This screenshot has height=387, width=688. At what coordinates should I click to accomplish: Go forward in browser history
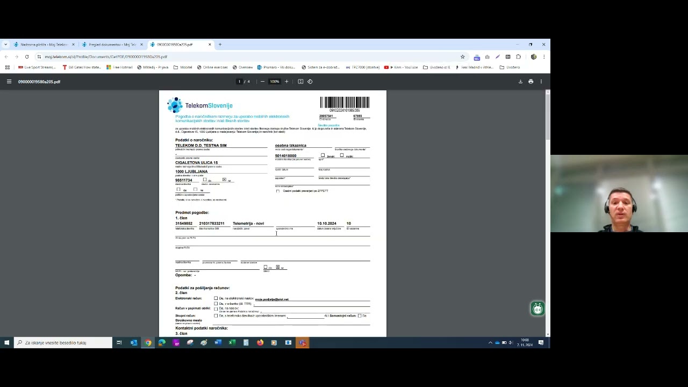pyautogui.click(x=16, y=56)
